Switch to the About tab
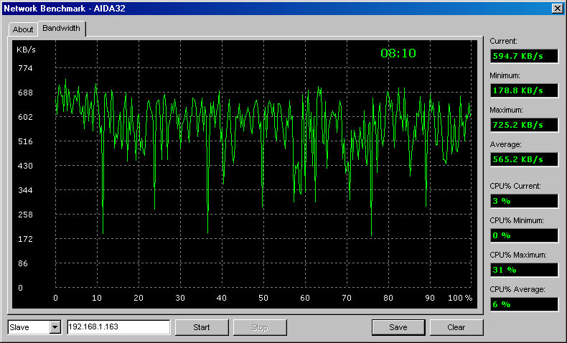Screen dimensions: 567x343 tap(23, 29)
